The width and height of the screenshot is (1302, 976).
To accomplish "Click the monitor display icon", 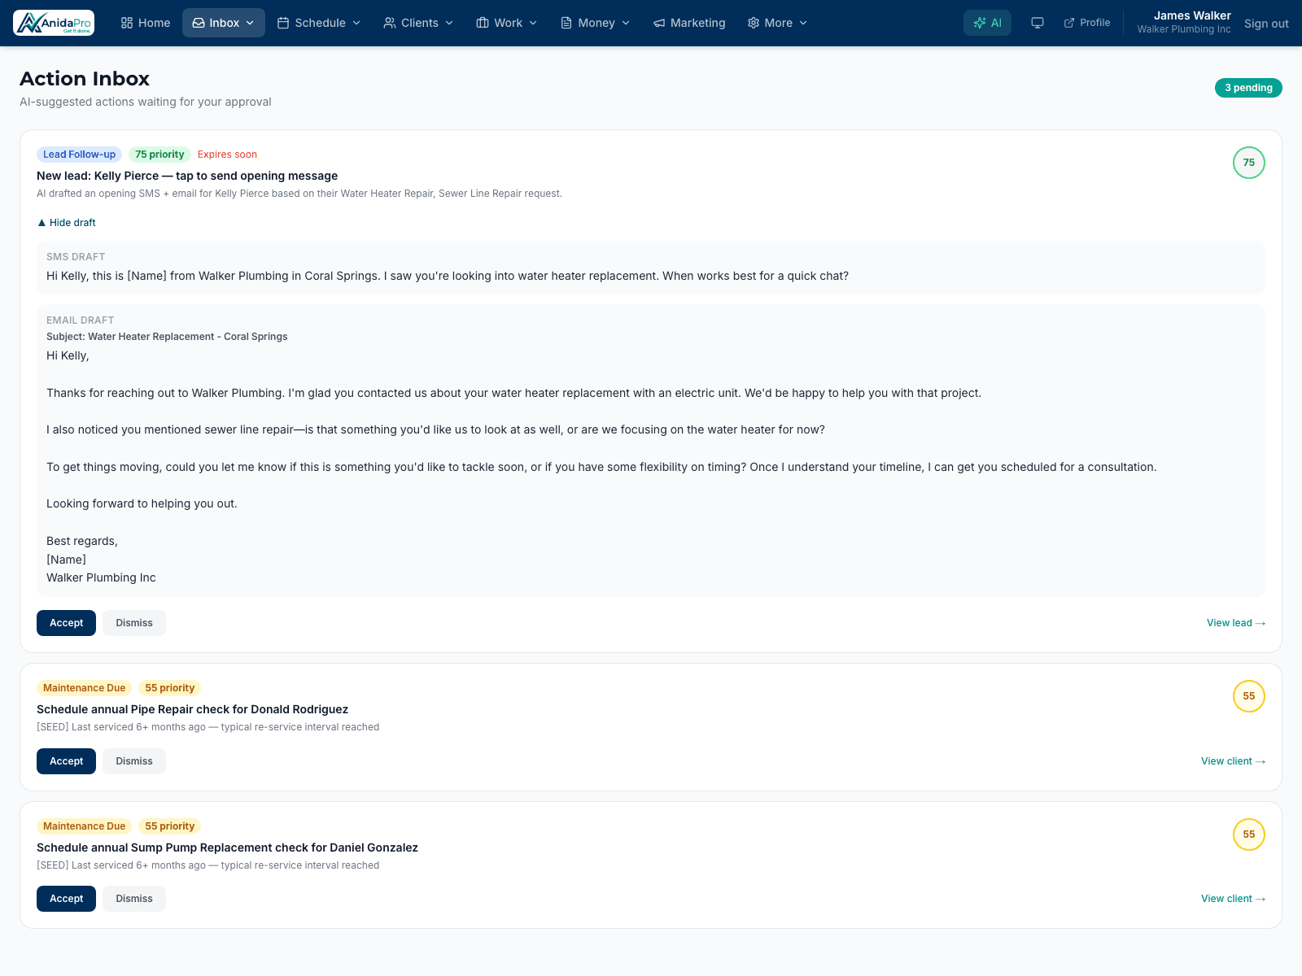I will [x=1038, y=23].
